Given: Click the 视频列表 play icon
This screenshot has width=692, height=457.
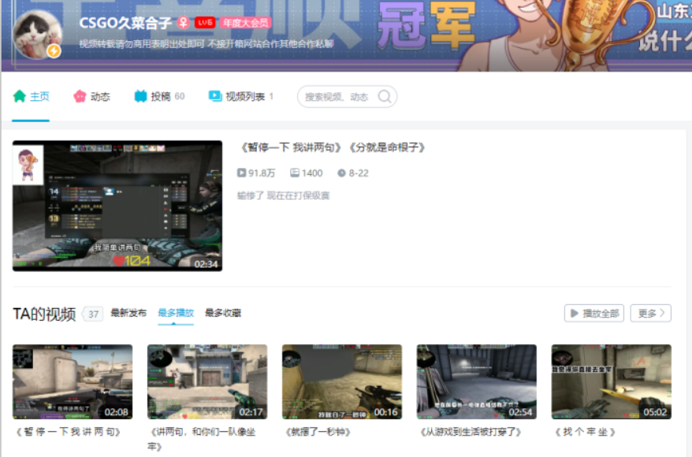Looking at the screenshot, I should tap(215, 96).
